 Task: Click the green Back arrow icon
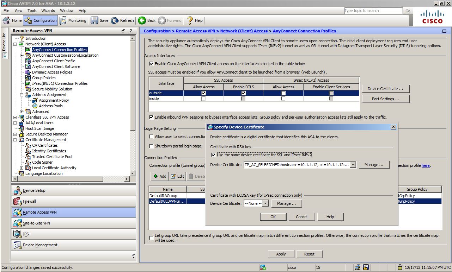tap(142, 20)
